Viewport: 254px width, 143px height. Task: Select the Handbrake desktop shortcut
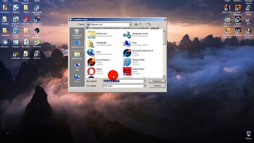click(x=15, y=55)
